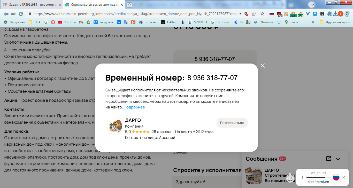Click the 26 отзывов reviews text
Viewport: 353px width, 188px height.
click(x=162, y=132)
